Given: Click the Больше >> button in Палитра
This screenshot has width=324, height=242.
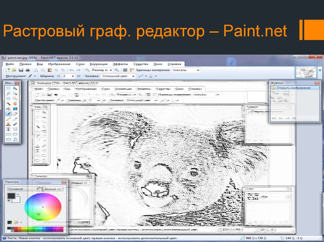Looking at the screenshot, I should tap(53, 189).
